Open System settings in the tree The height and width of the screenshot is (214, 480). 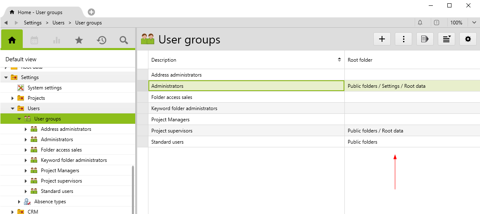(45, 88)
